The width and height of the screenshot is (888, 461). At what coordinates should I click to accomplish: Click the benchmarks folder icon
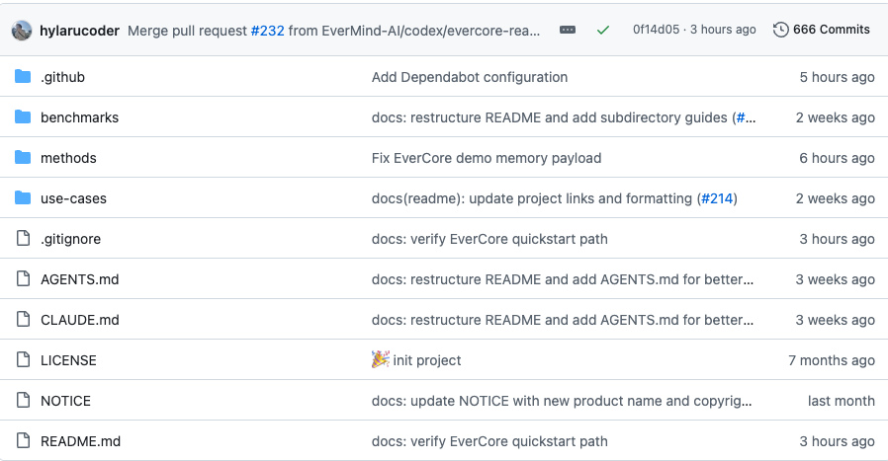click(x=23, y=117)
